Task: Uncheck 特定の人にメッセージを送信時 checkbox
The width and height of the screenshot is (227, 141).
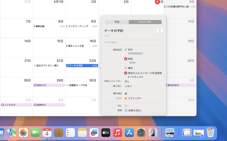Action: 126,73
